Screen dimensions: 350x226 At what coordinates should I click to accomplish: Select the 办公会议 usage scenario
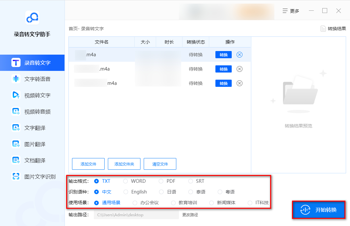(x=135, y=203)
